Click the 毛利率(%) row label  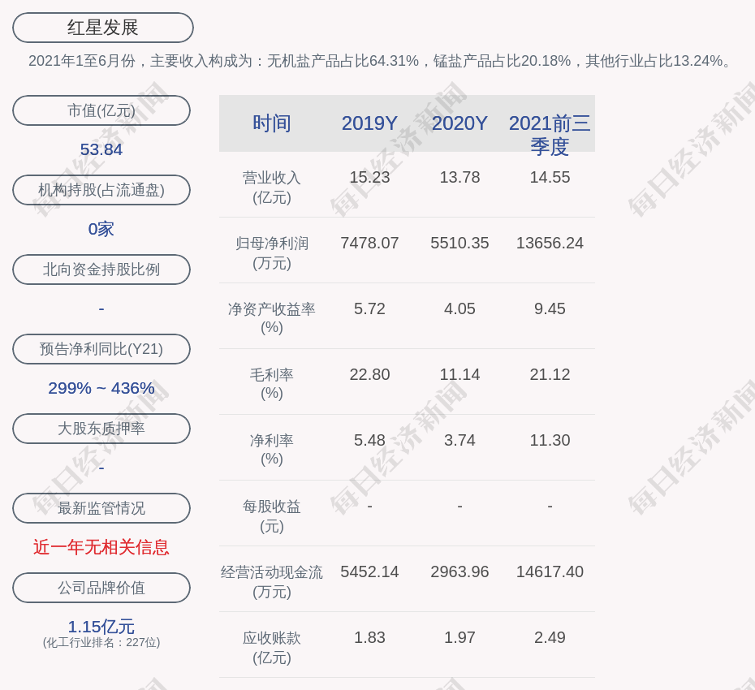[272, 384]
